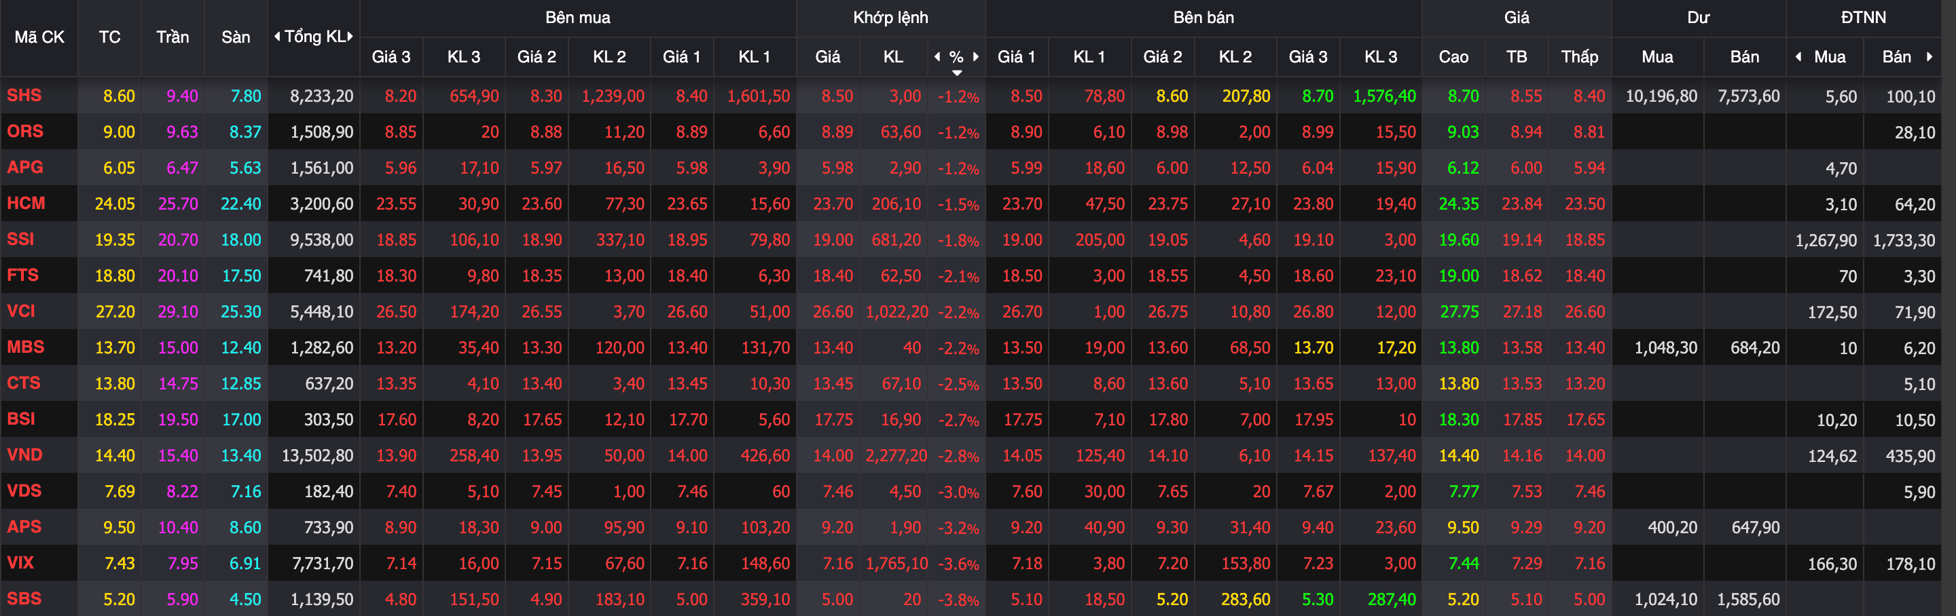The width and height of the screenshot is (1956, 616).
Task: Click ORS reference price 9.00
Action: 120,132
